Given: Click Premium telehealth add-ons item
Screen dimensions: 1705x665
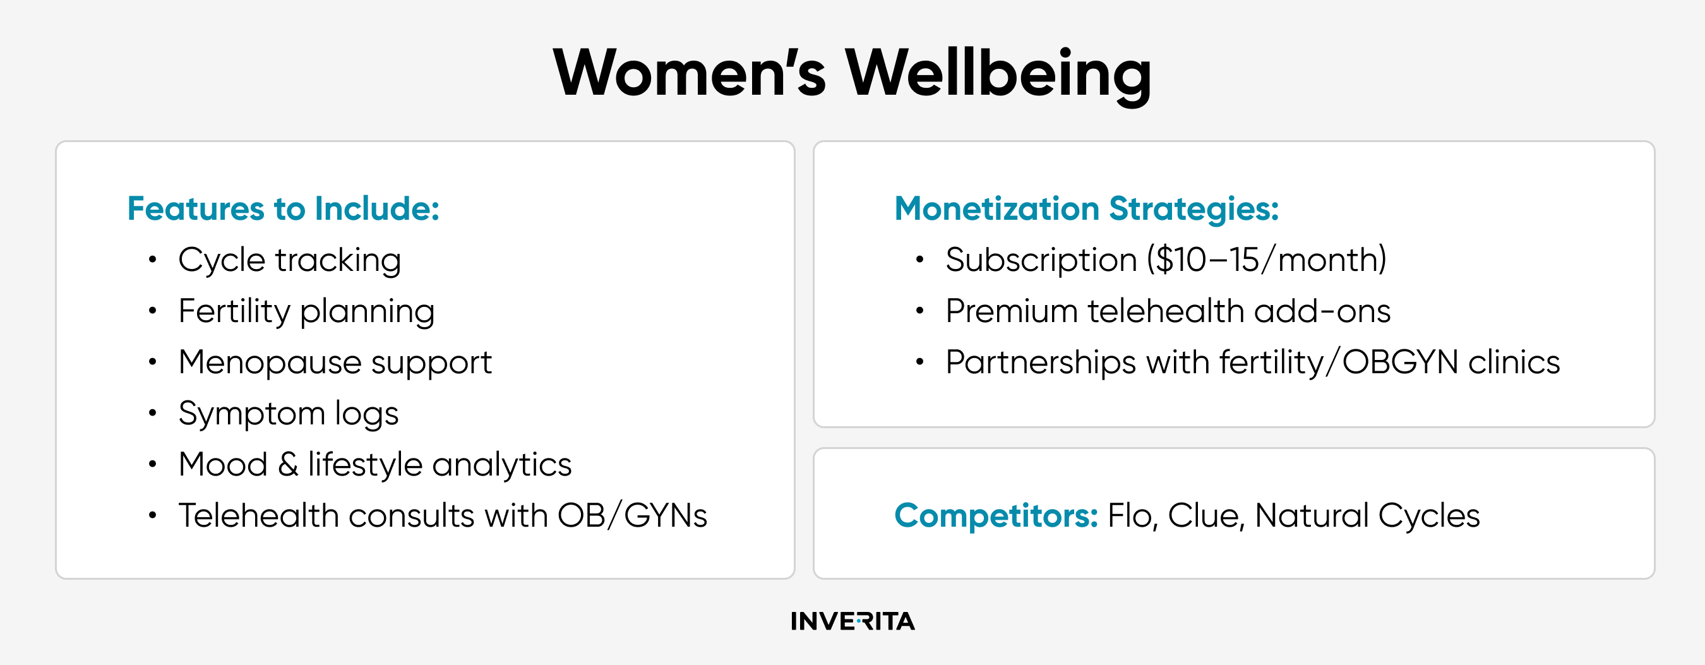Looking at the screenshot, I should [x=1168, y=311].
